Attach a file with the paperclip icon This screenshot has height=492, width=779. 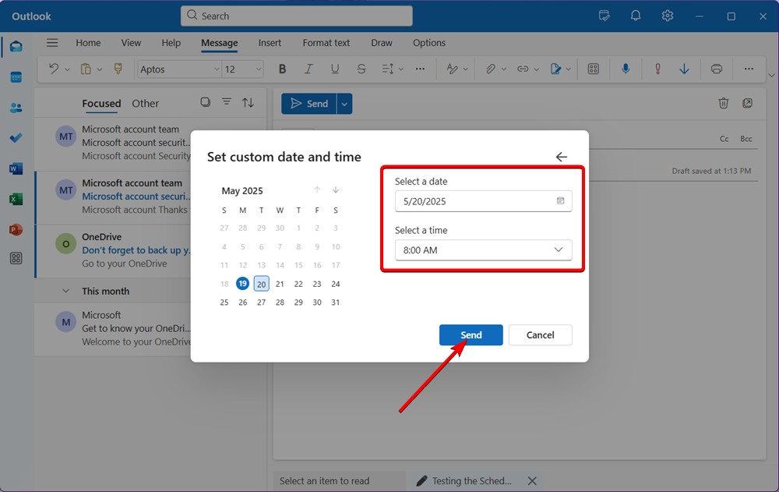click(491, 69)
